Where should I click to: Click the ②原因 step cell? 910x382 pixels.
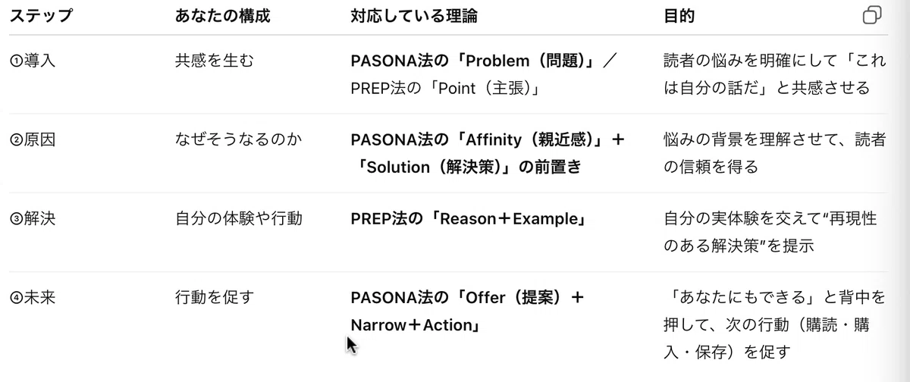[33, 140]
